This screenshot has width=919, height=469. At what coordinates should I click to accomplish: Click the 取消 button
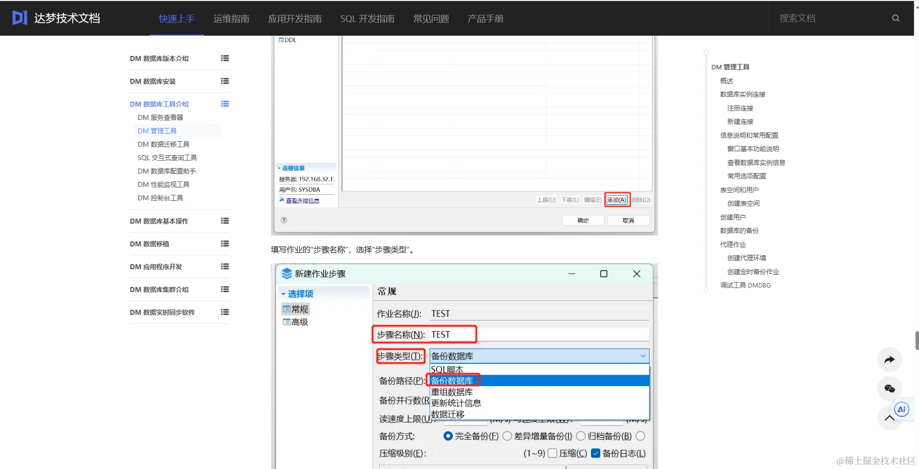(x=628, y=220)
